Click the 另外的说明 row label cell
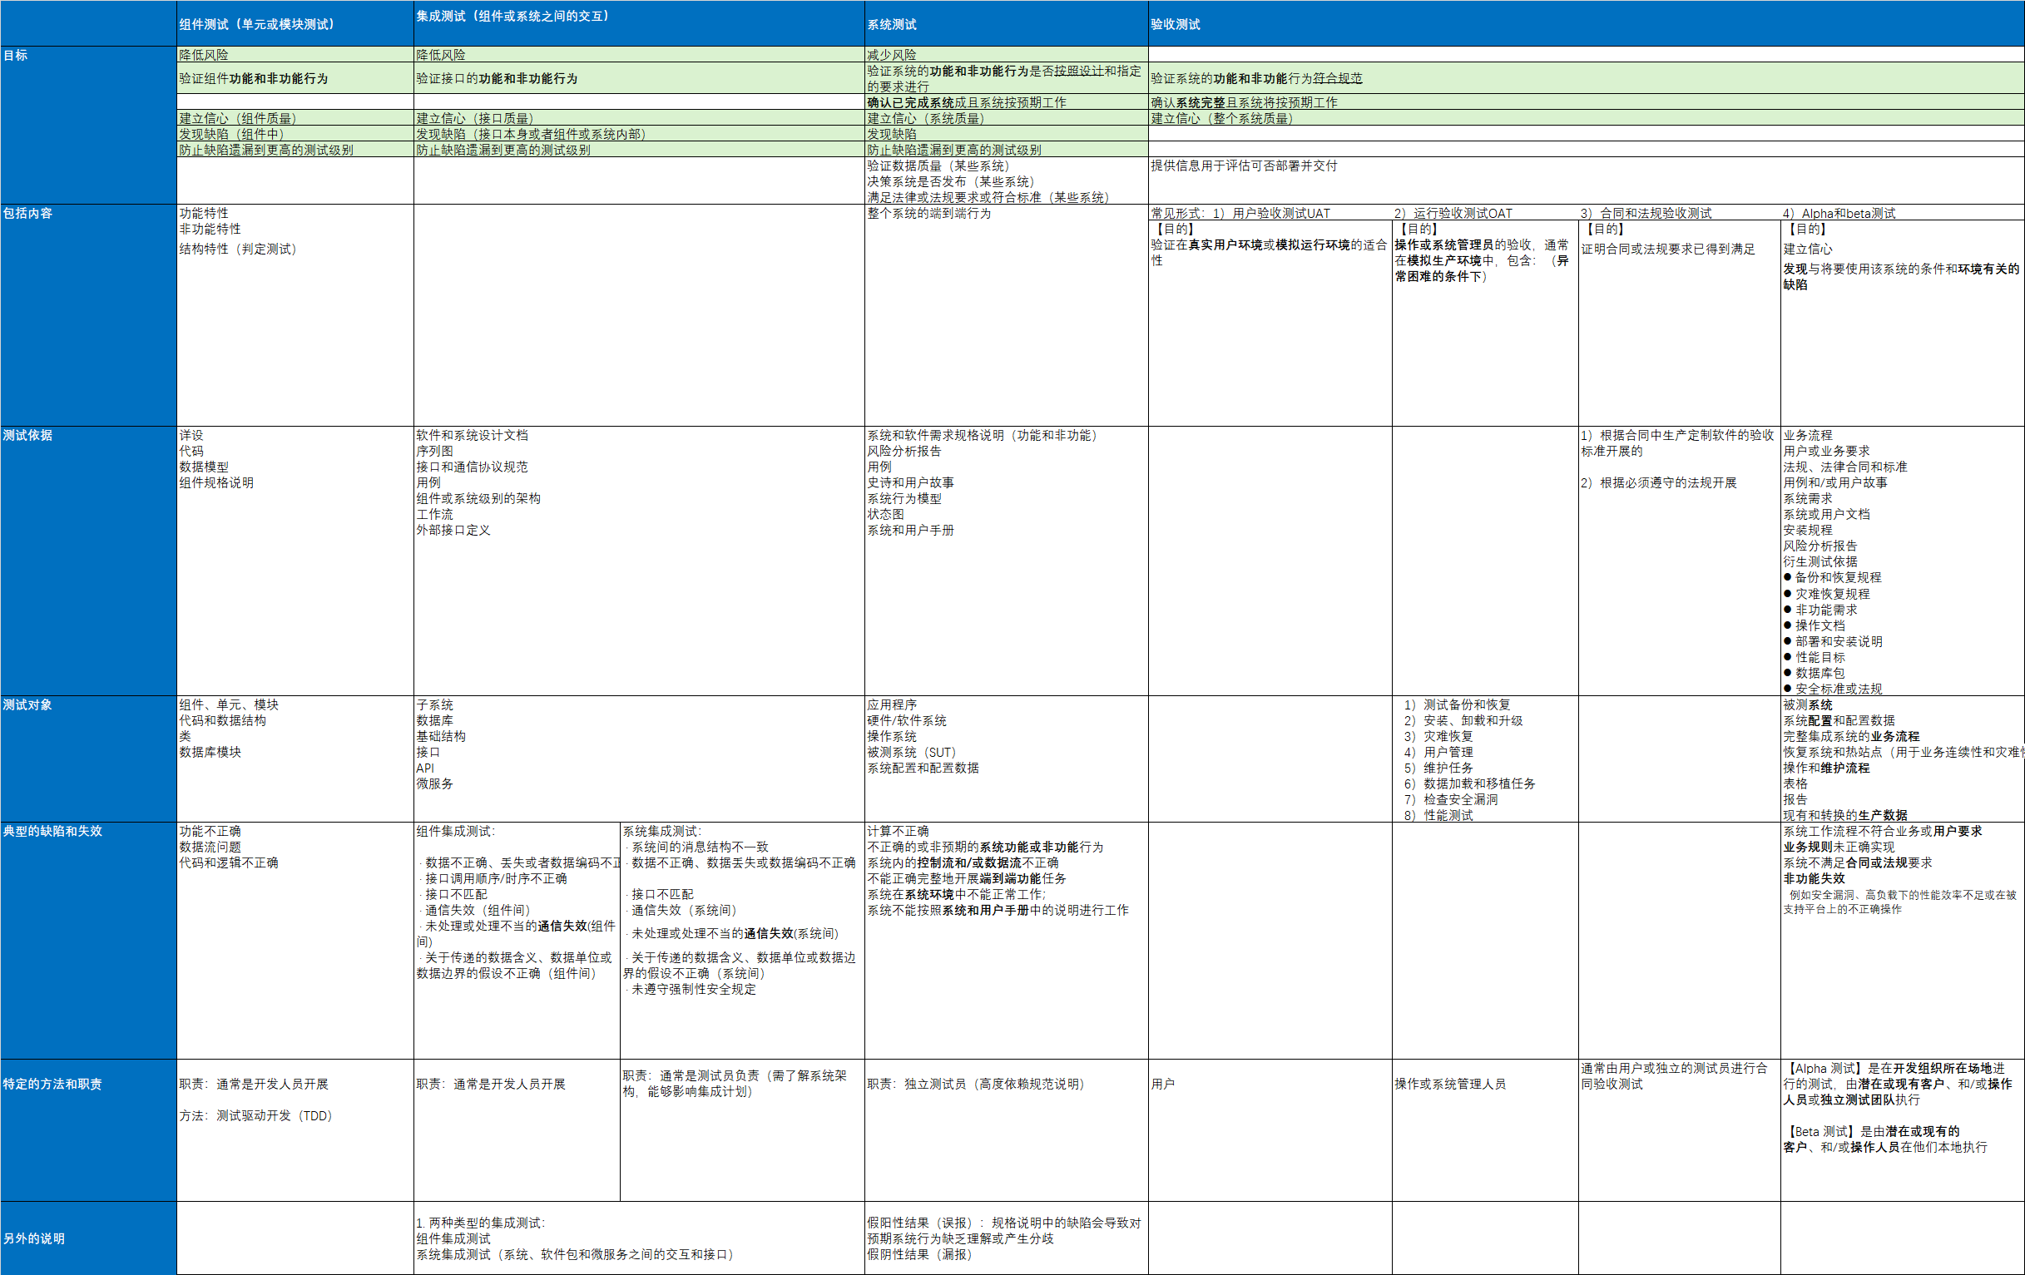The height and width of the screenshot is (1275, 2025). click(33, 1239)
